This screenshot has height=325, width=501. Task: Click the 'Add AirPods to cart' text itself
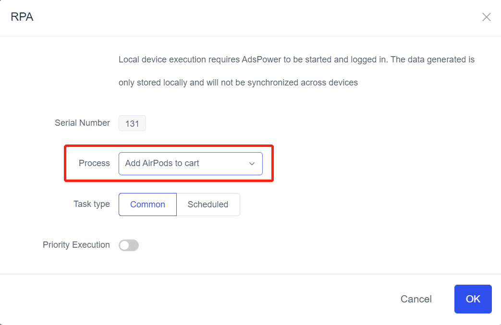click(x=162, y=164)
